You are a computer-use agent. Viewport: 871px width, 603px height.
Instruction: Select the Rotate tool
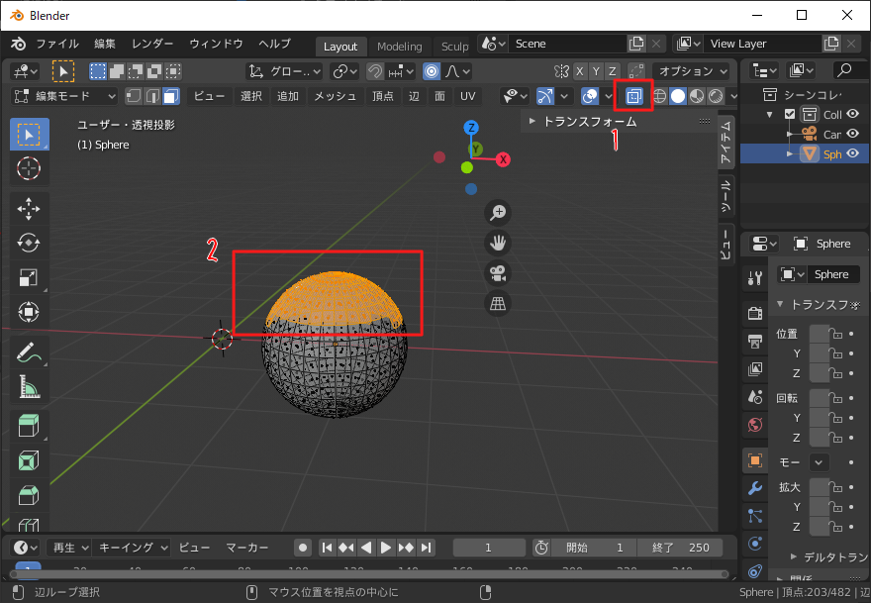click(x=29, y=243)
